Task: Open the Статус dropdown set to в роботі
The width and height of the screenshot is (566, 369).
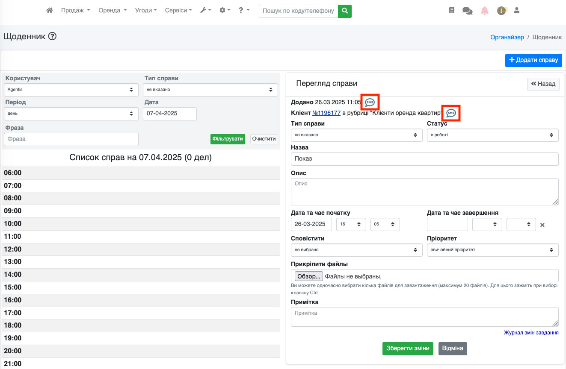Action: (x=492, y=135)
